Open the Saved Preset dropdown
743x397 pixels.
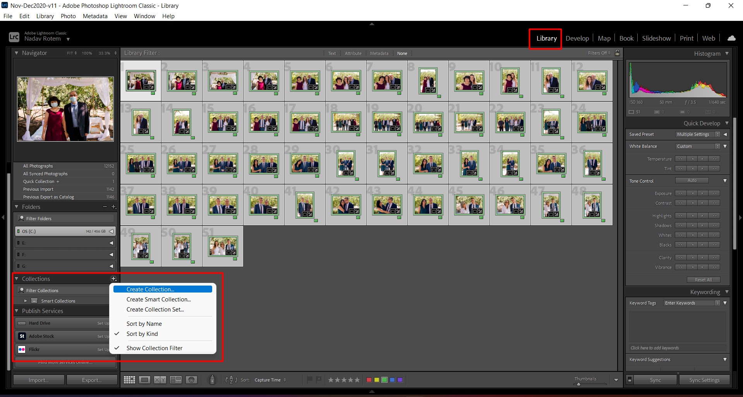698,134
